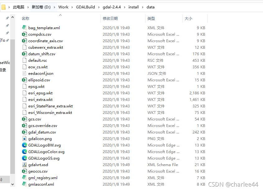Select the file name default.rsc

[38, 60]
